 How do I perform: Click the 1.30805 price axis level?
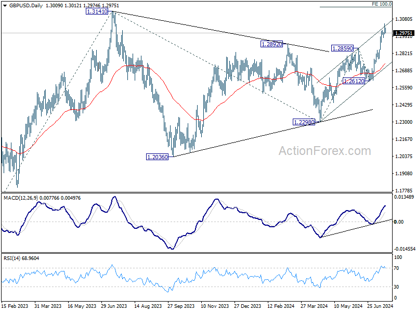click(404, 19)
